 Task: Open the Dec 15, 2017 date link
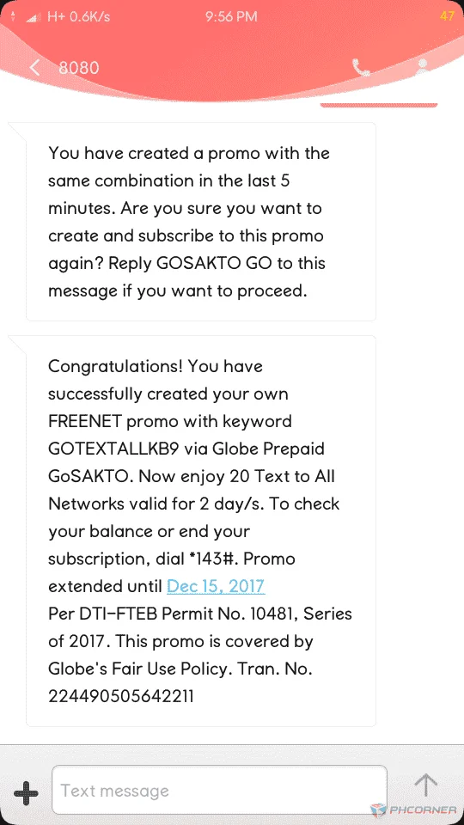point(216,586)
